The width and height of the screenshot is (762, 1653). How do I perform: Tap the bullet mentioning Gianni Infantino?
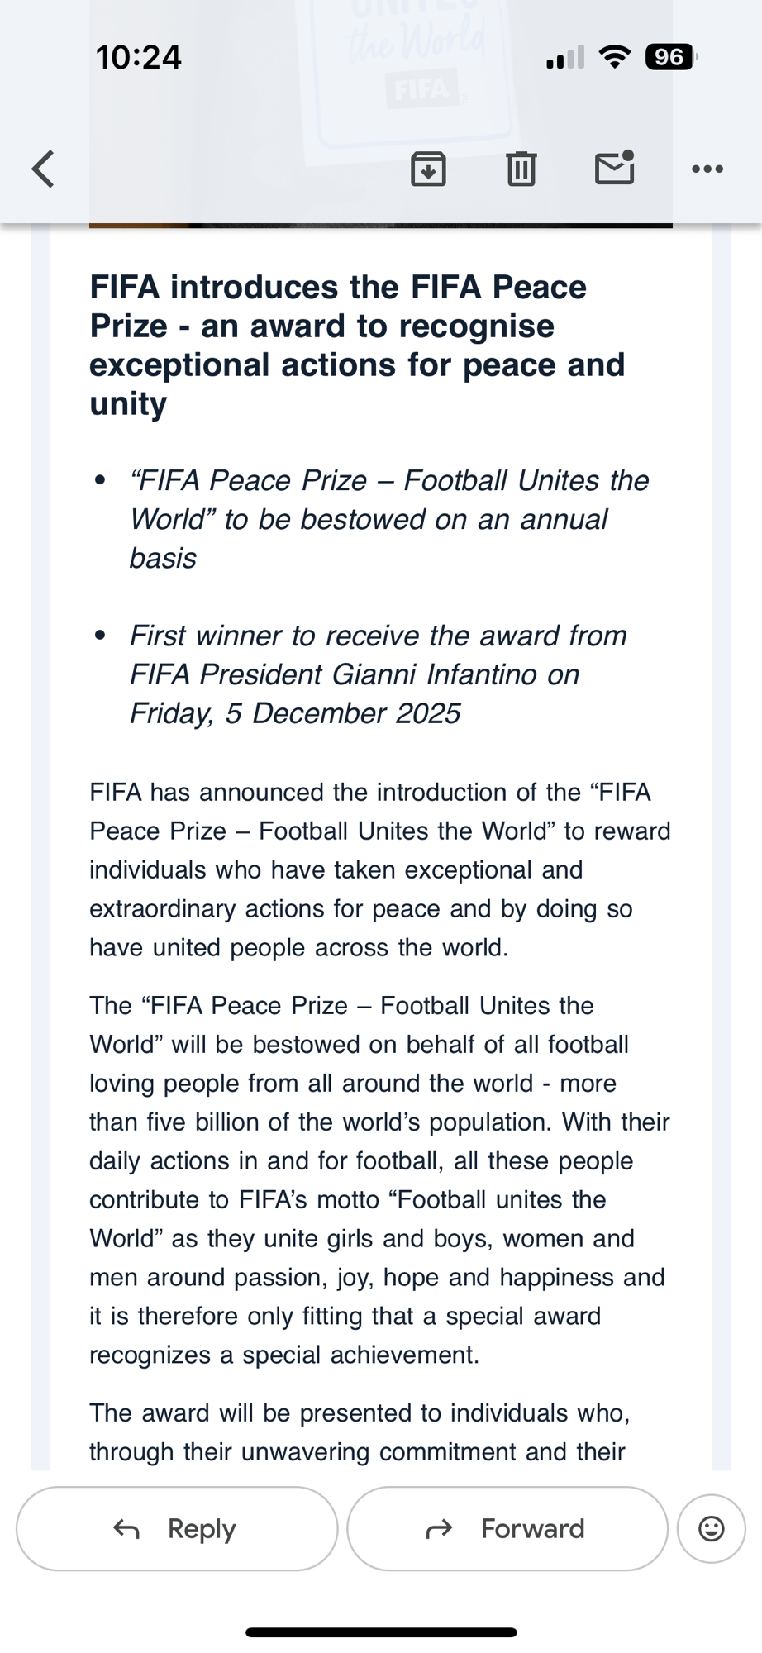click(x=378, y=674)
